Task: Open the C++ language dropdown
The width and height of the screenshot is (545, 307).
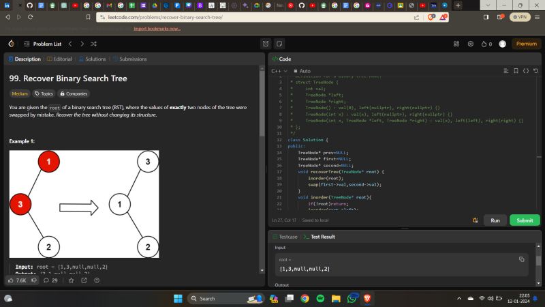Action: (279, 71)
